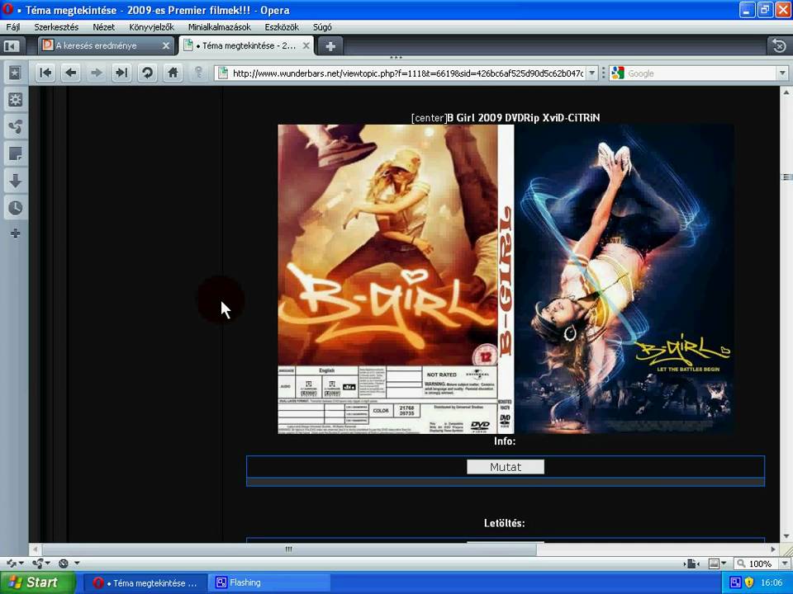Switch to Flashing taskbar window
The width and height of the screenshot is (793, 594).
[271, 583]
